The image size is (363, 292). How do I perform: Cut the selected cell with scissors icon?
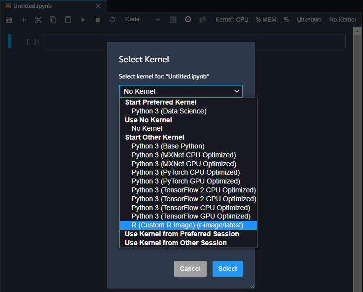[x=38, y=20]
